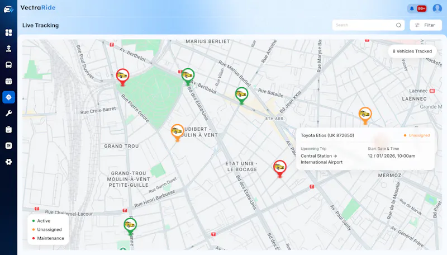Click the GRAND TROU map label
447x255 pixels.
(x=121, y=146)
